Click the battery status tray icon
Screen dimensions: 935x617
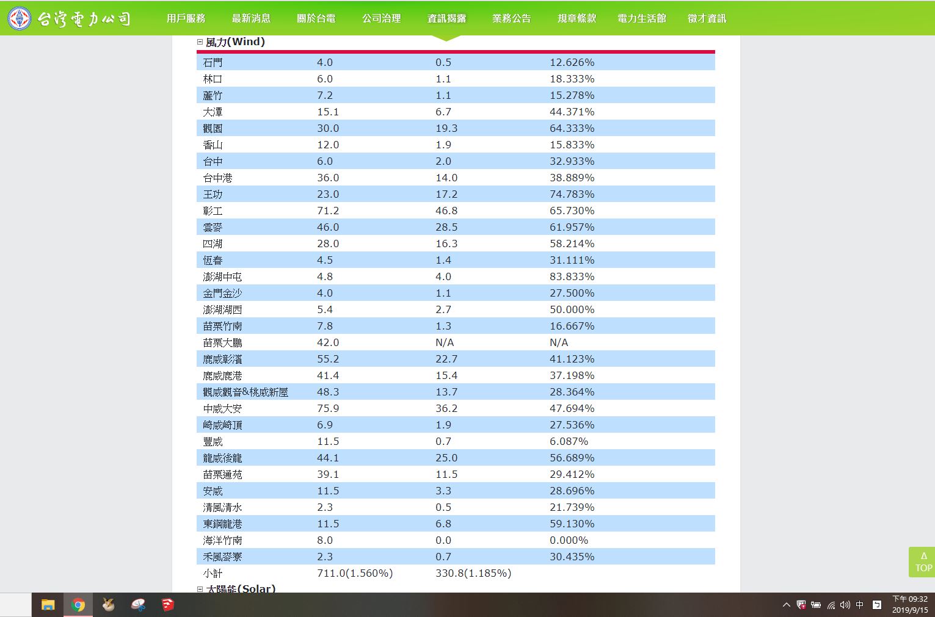(x=816, y=605)
